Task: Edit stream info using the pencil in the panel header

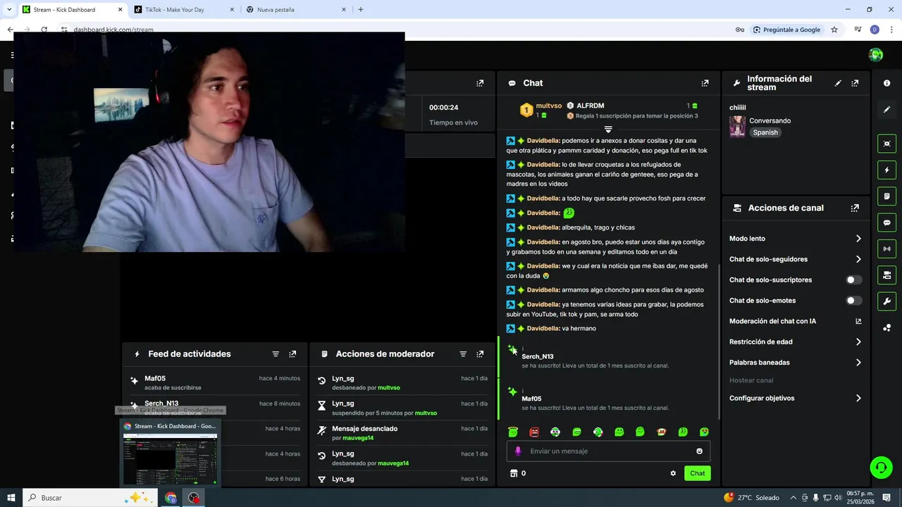Action: 838,83
